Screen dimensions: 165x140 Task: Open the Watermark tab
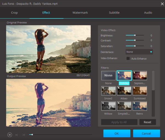click(x=80, y=13)
